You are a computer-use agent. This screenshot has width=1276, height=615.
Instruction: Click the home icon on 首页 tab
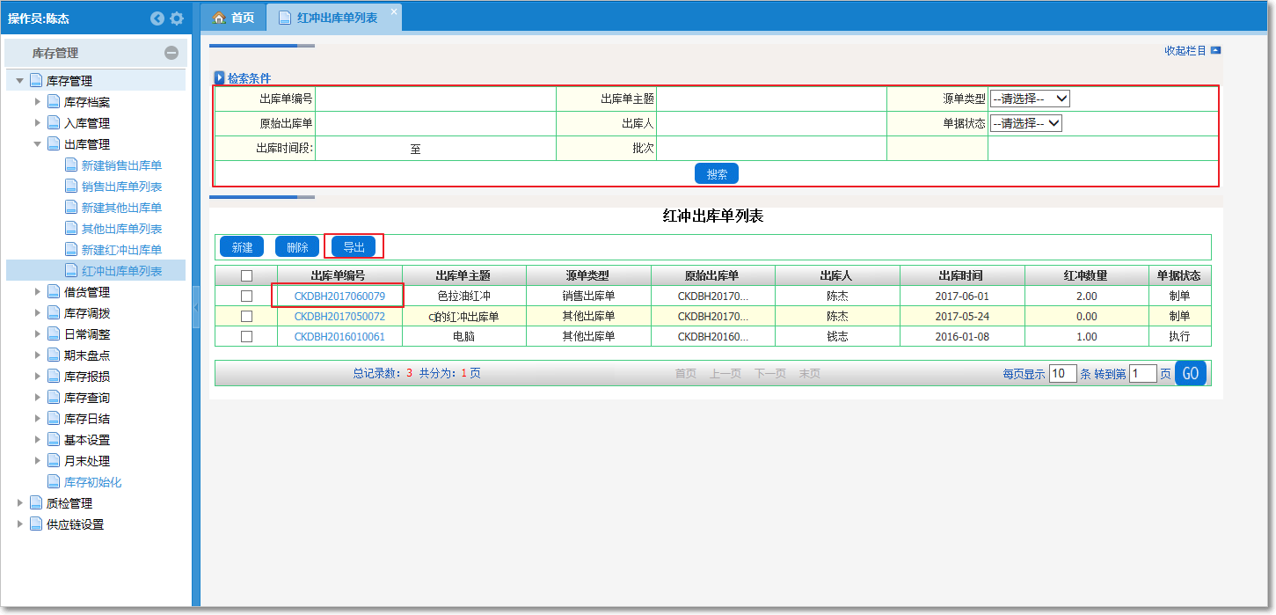click(x=220, y=18)
